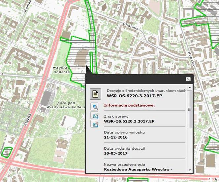The width and height of the screenshot is (219, 182).
Task: Click the Ślężna street label on map
Action: click(28, 120)
